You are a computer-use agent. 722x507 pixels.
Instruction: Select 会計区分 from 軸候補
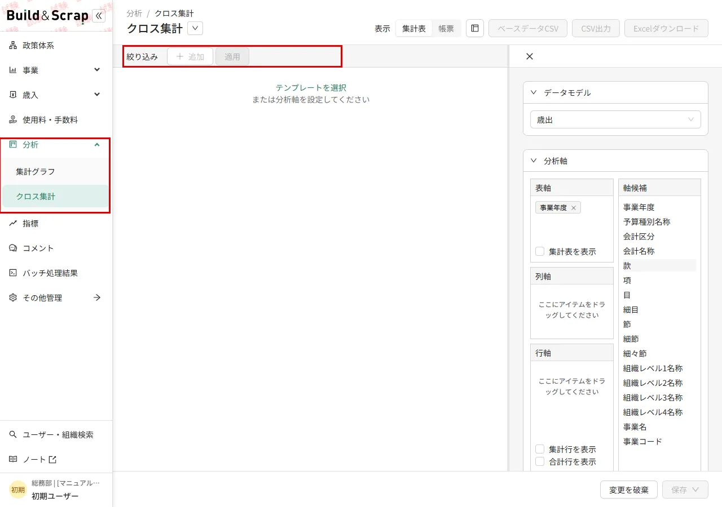(639, 237)
